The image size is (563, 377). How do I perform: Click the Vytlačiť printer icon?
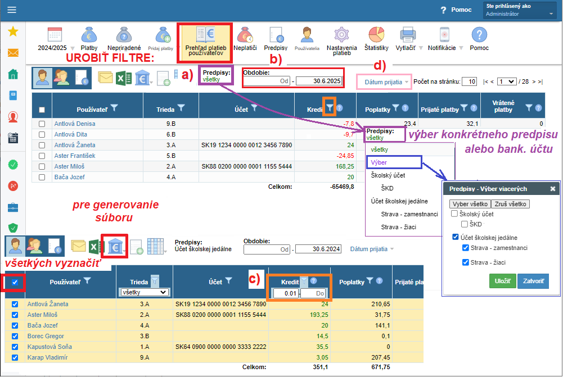coord(407,35)
